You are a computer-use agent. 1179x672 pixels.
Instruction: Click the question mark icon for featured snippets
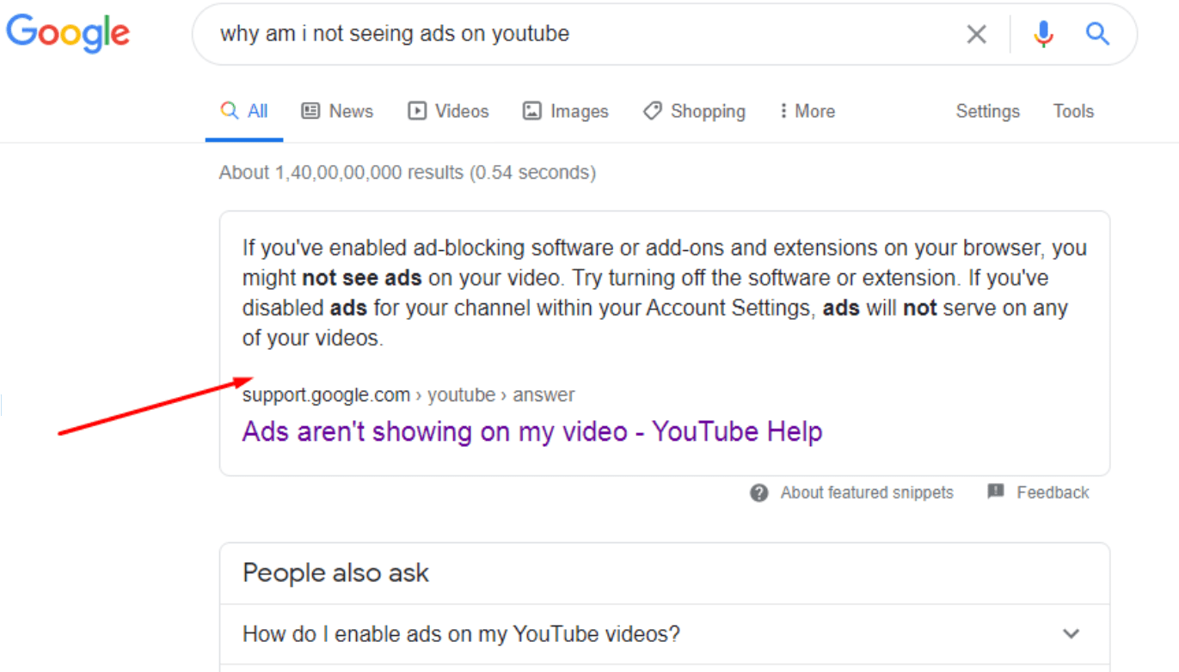point(758,492)
